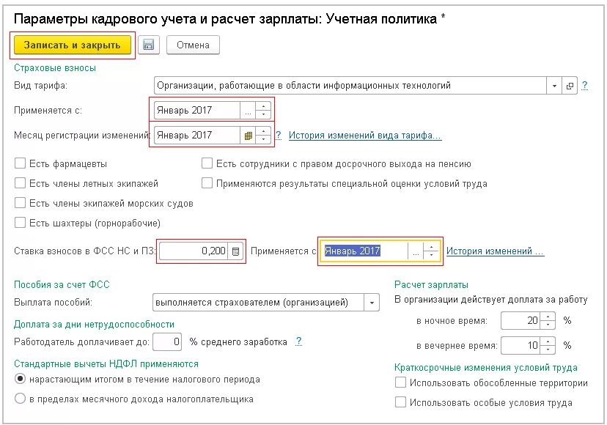
Task: Click ellipsis button in highlighted Январь 2017 field
Action: coord(416,251)
